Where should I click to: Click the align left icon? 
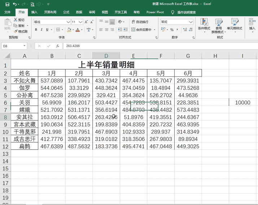click(101, 30)
